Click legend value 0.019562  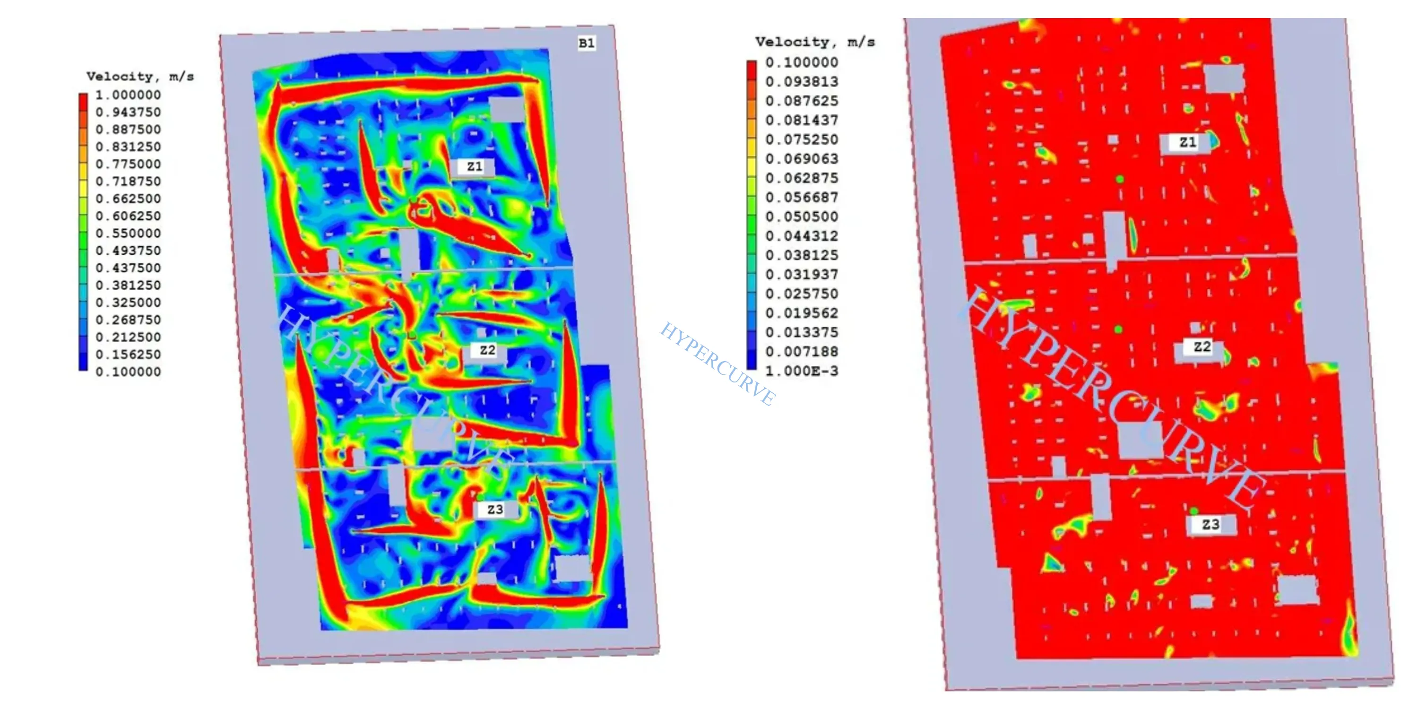(x=802, y=313)
